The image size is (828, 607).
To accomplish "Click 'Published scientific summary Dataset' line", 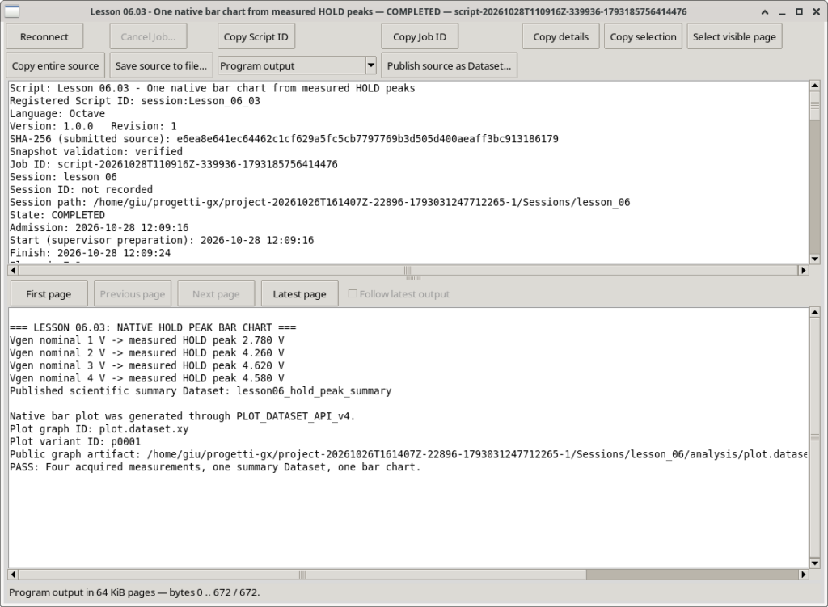I will point(201,391).
